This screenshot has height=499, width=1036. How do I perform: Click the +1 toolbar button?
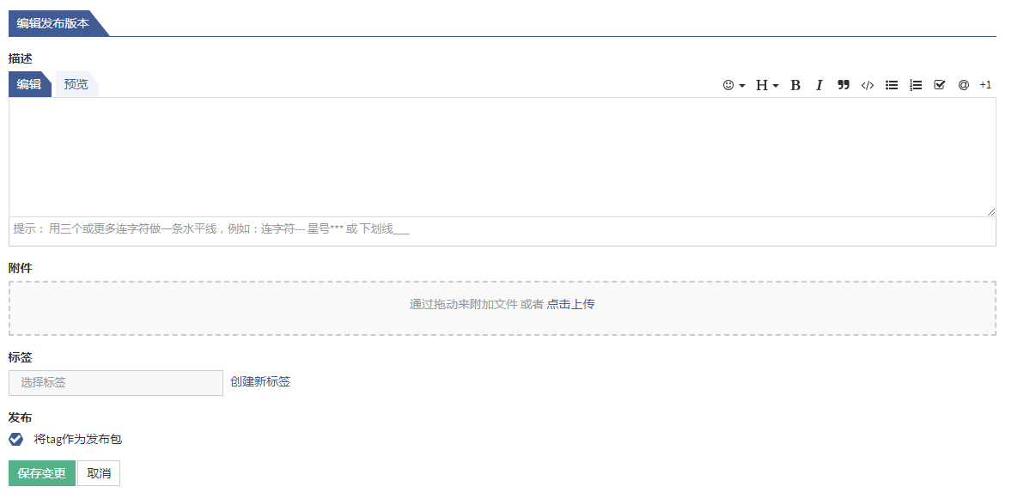point(985,85)
